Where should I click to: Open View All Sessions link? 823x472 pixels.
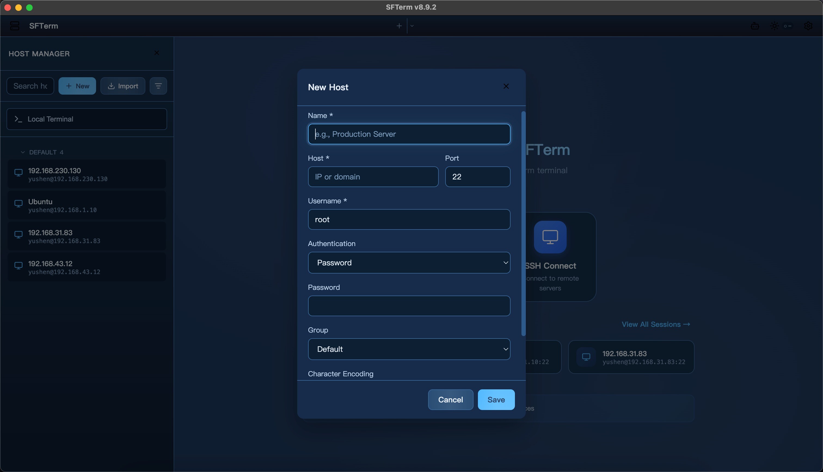(656, 324)
